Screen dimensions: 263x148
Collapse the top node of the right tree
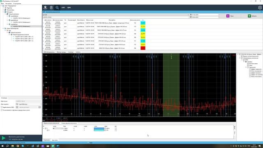(x=238, y=54)
